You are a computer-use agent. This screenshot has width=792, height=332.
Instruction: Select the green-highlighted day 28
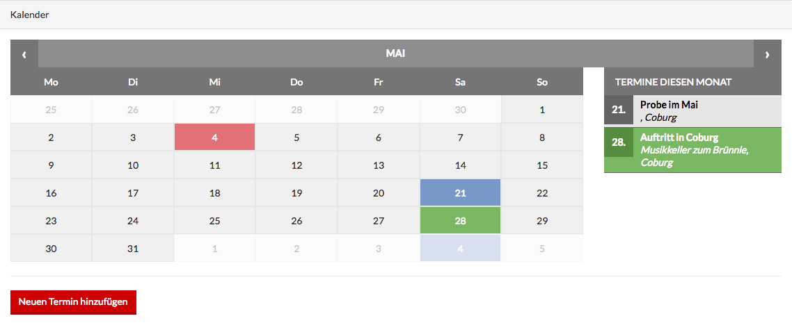[460, 221]
